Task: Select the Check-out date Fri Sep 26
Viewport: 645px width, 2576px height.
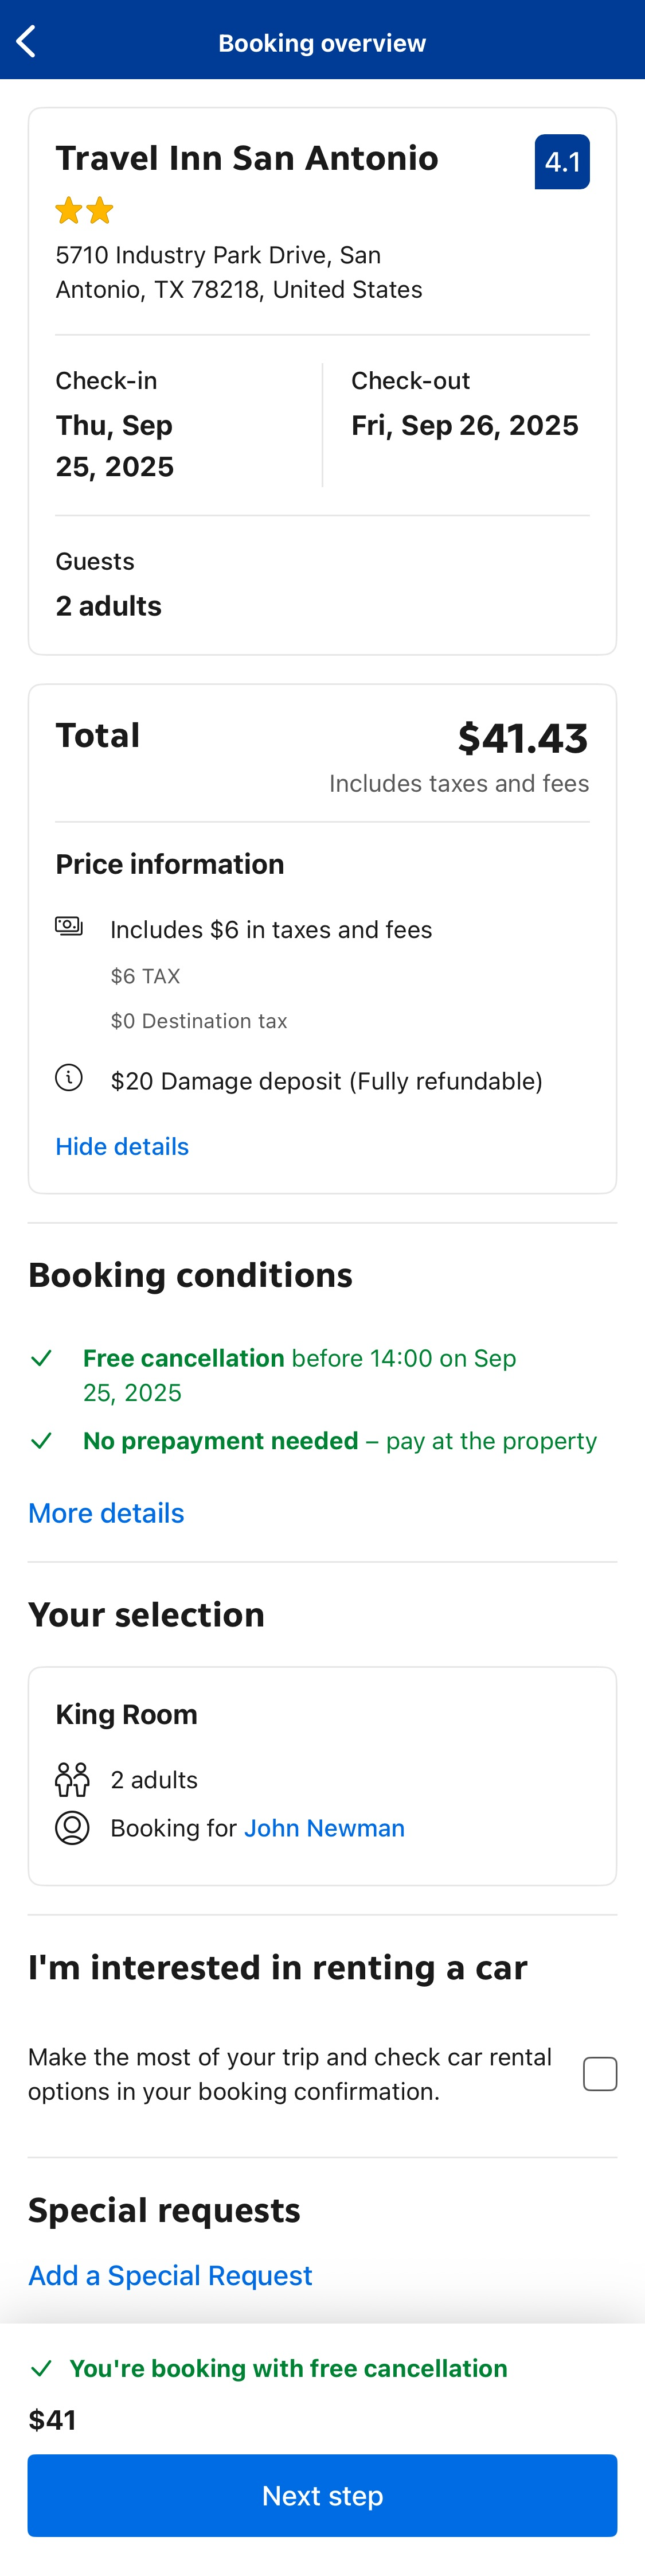Action: 464,425
